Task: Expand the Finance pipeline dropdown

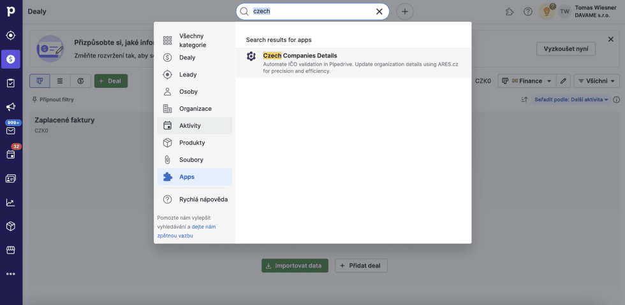Action: (x=526, y=81)
